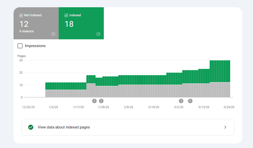
Task: Click second event marker near 1/28/26
Action: pos(101,101)
